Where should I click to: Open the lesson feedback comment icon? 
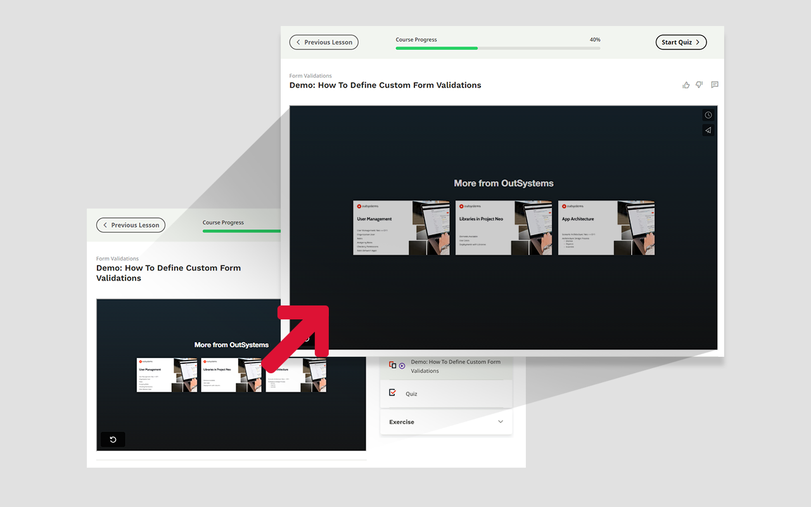pyautogui.click(x=715, y=84)
